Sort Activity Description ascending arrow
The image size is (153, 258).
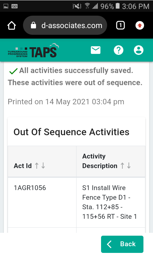122,166
